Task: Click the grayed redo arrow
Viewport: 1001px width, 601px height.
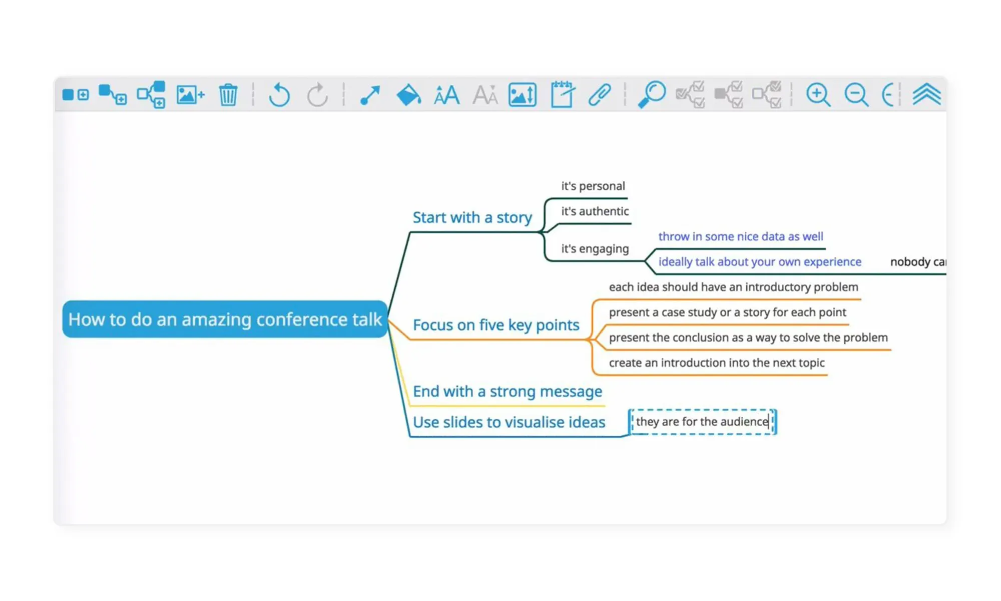Action: pos(317,95)
